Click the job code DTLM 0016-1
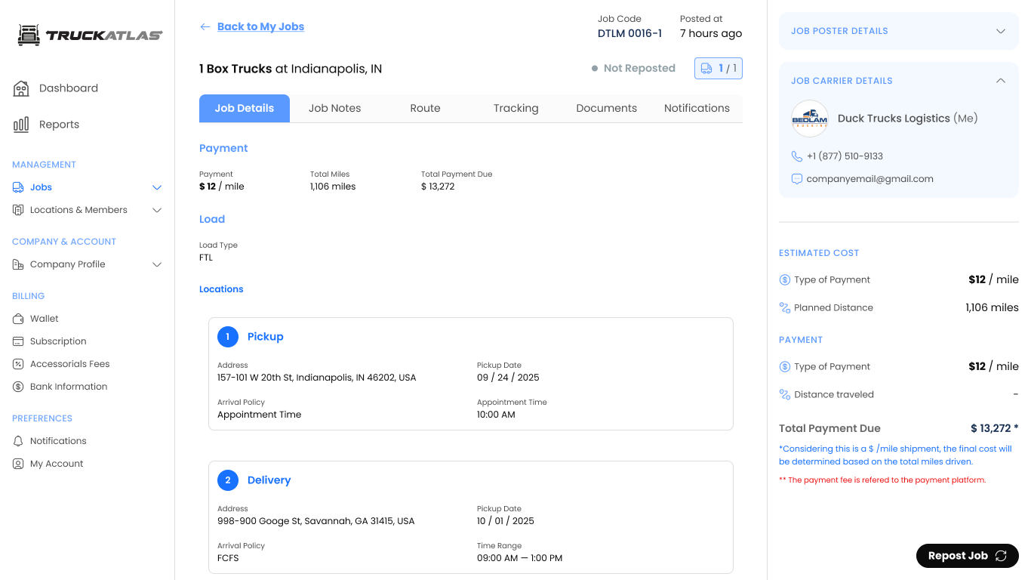The height and width of the screenshot is (580, 1031). pyautogui.click(x=629, y=33)
